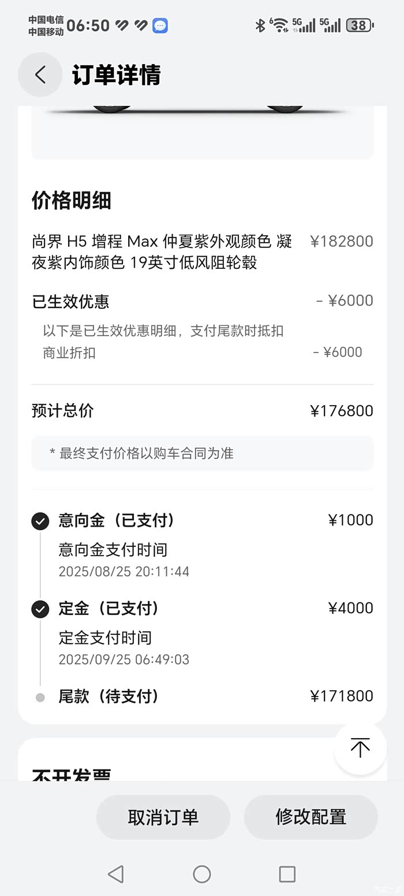Tap the battery level indicator
404x896 pixels.
click(360, 25)
